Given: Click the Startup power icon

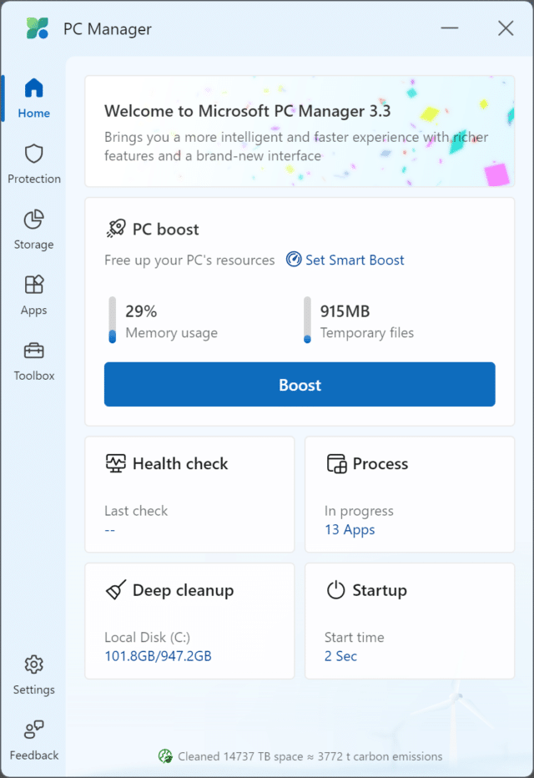Looking at the screenshot, I should click(x=335, y=590).
